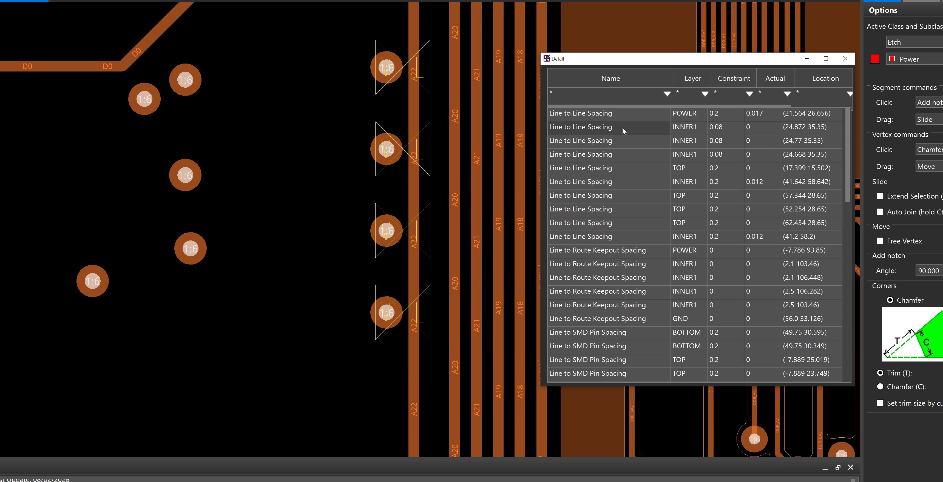Select the POWER layer row at (21.564 26.656)
Image resolution: width=943 pixels, height=482 pixels.
(x=694, y=113)
